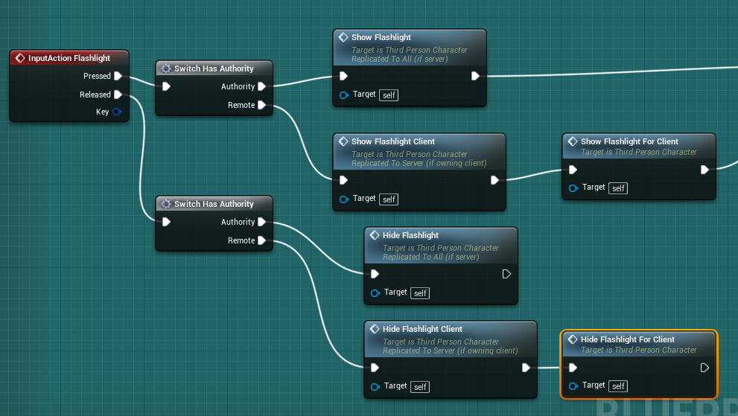
Task: Click Hide Flashlight For Client input exec pin
Action: point(573,368)
